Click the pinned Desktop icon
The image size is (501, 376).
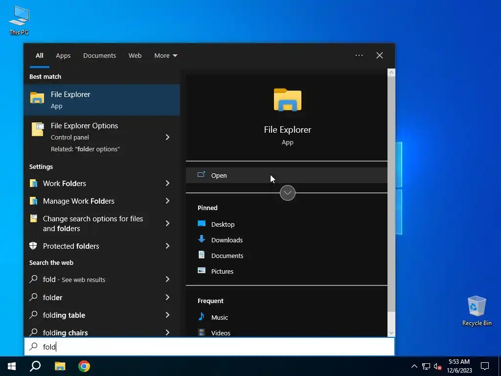[202, 223]
